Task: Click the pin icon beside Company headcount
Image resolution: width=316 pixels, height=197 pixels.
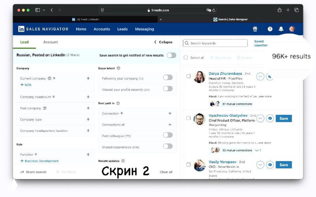Action: click(54, 97)
